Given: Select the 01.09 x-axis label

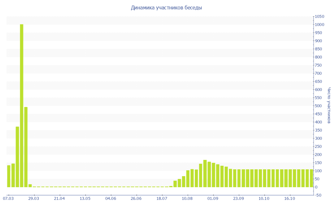Looking at the screenshot, I should tap(213, 198).
